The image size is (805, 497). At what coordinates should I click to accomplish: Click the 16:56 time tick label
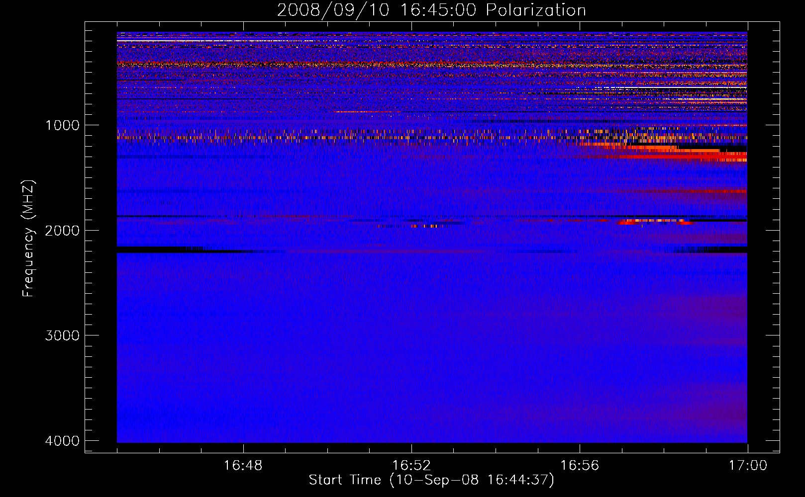pos(580,466)
